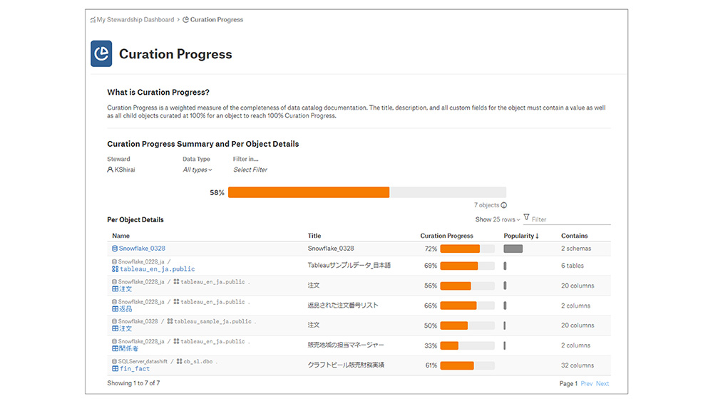Screen dimensions: 713x401
Task: Click the info icon beside 7 objects
Action: 504,205
